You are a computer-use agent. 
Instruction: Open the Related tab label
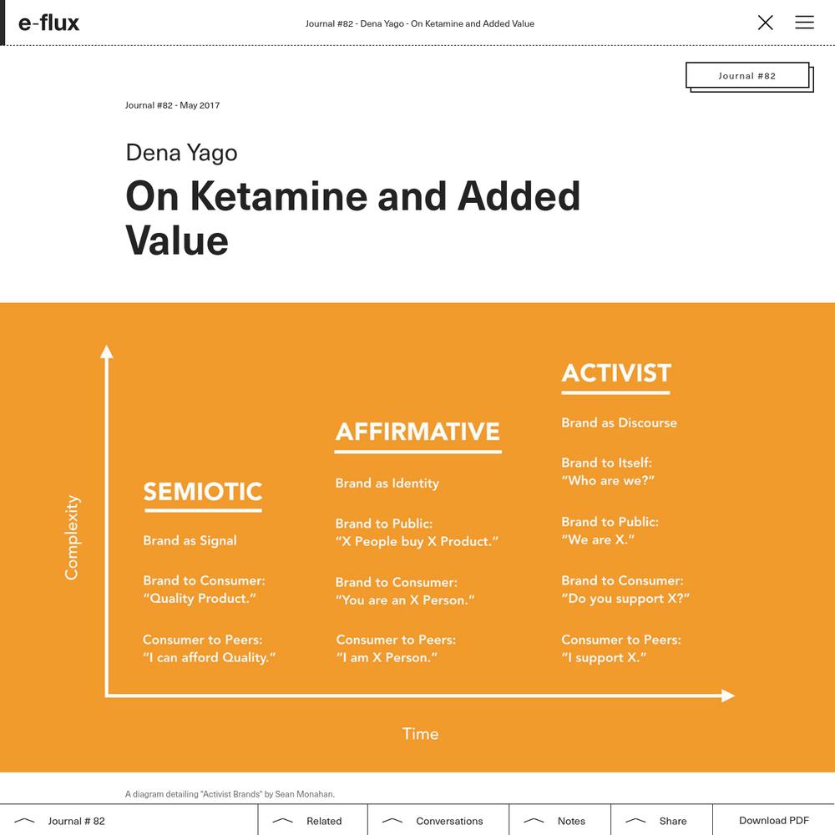[324, 821]
